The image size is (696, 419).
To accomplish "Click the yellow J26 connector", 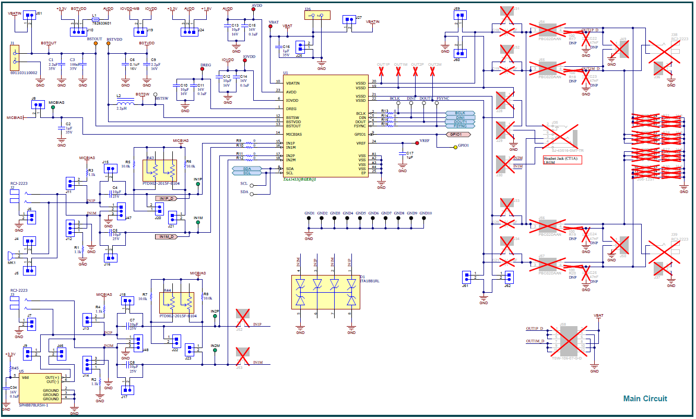I will 317,15.
